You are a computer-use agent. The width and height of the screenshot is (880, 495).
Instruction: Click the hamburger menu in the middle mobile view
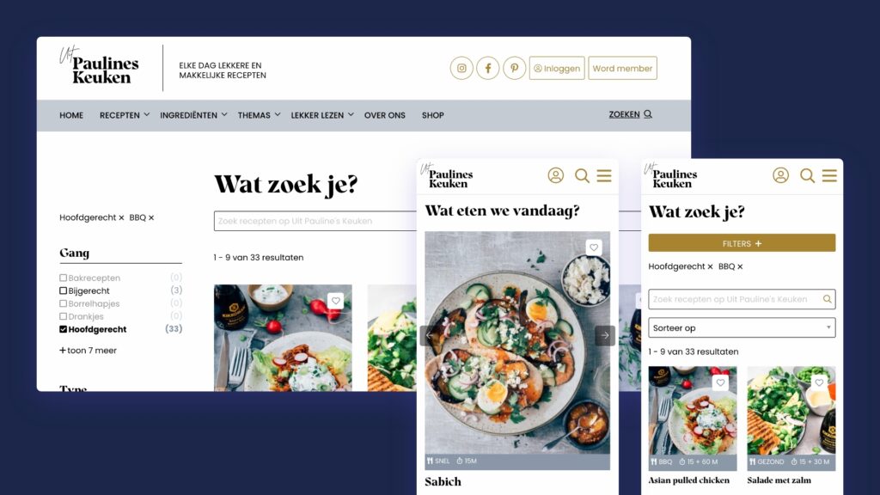(604, 175)
